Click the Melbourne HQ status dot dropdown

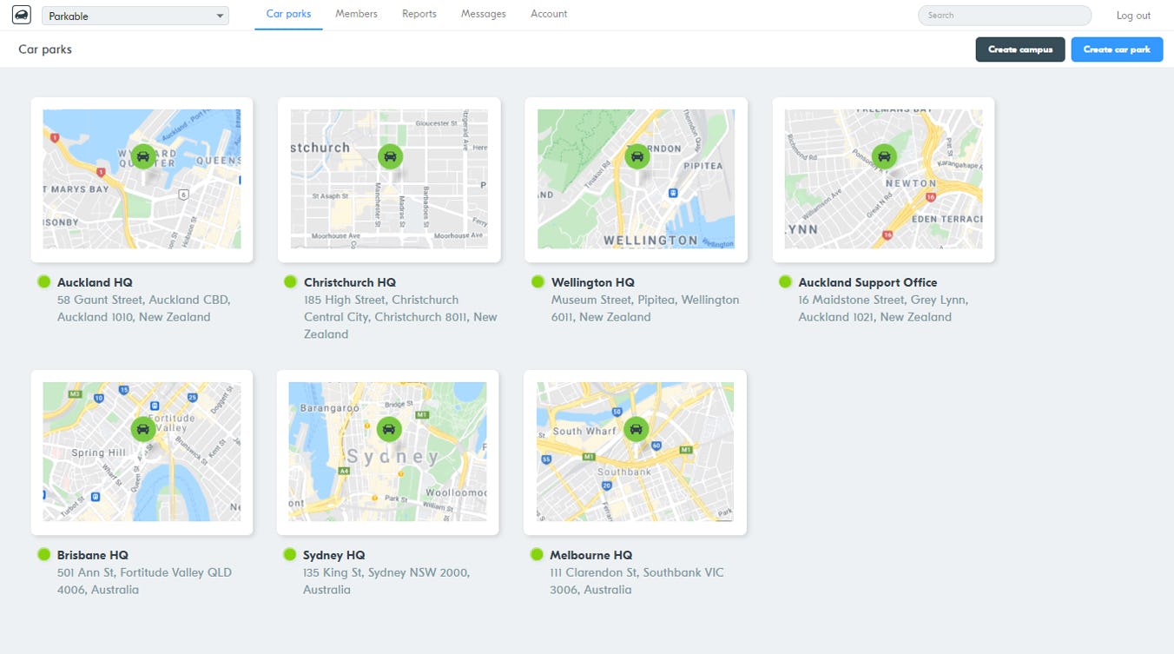point(538,554)
